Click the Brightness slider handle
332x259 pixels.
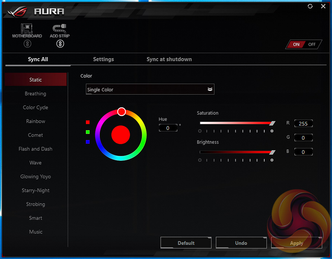pos(272,152)
